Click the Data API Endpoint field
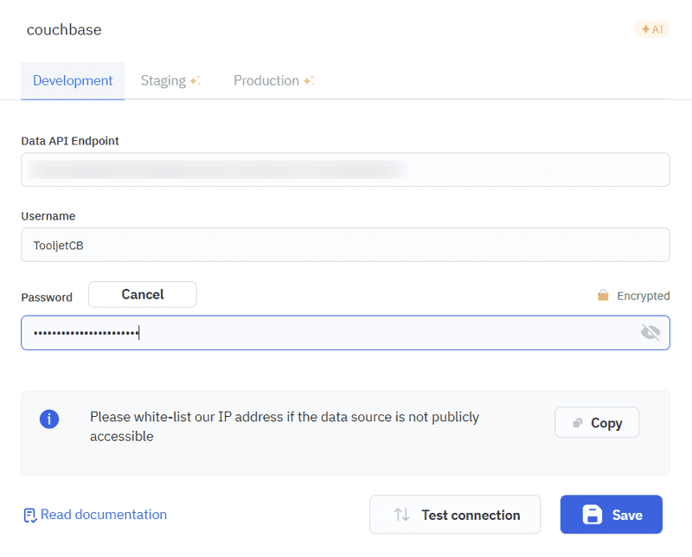The width and height of the screenshot is (692, 557). 346,170
